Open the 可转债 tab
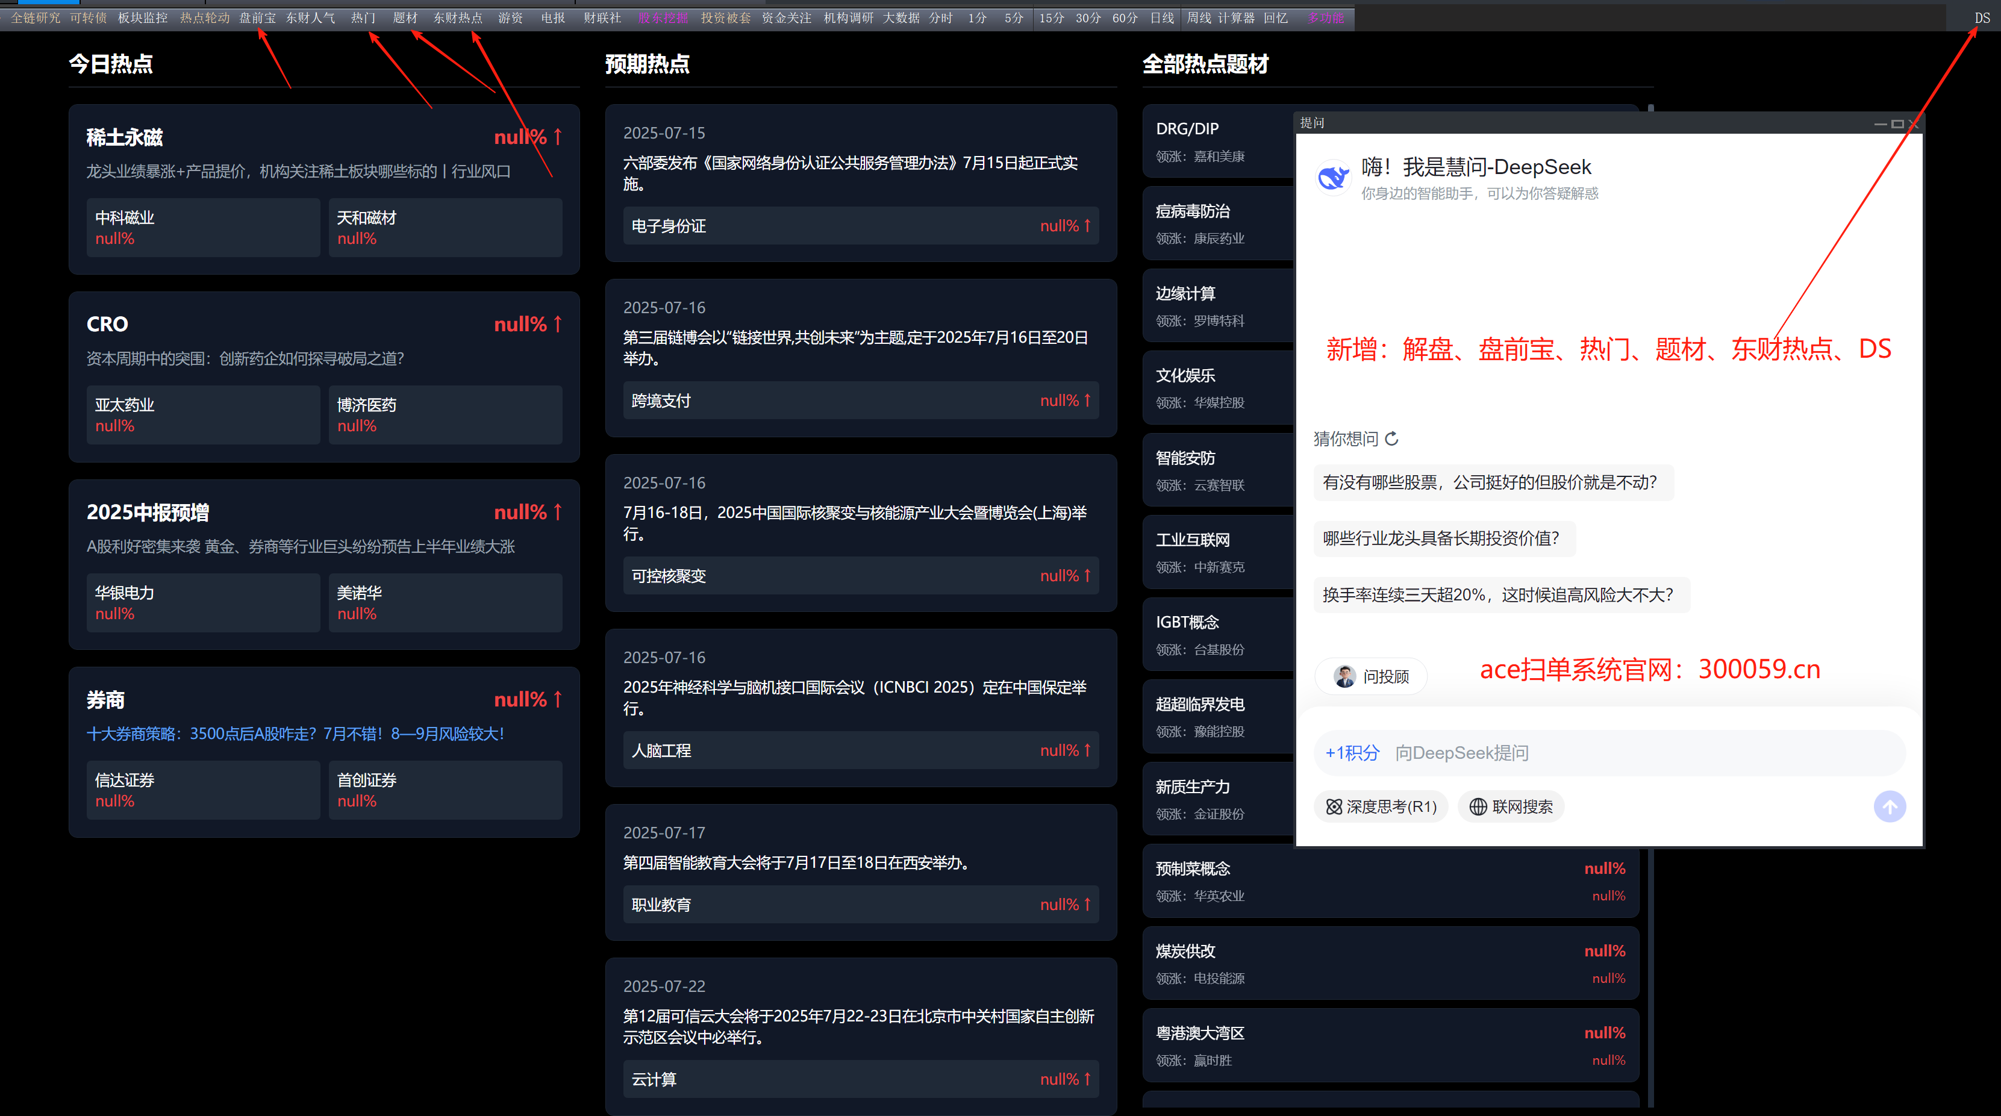 88,18
